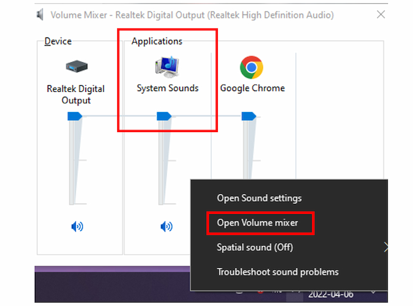Click the Device group heading
Image resolution: width=413 pixels, height=306 pixels.
[58, 41]
